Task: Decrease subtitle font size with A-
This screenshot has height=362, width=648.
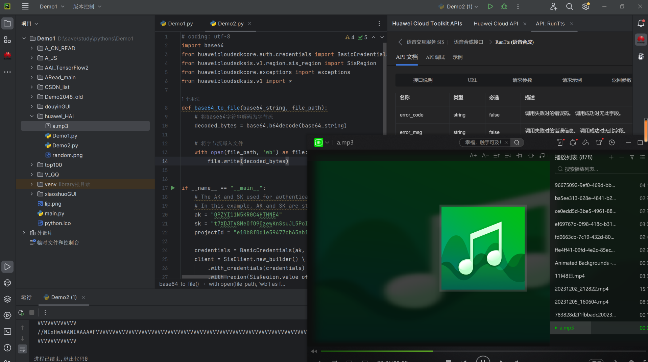Action: tap(485, 156)
